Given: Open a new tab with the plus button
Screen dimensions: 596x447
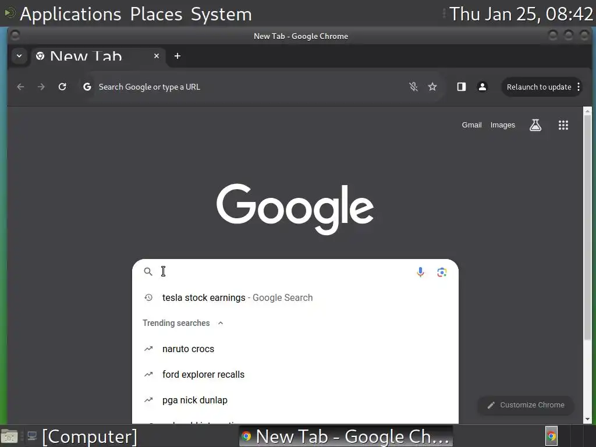Looking at the screenshot, I should (178, 56).
